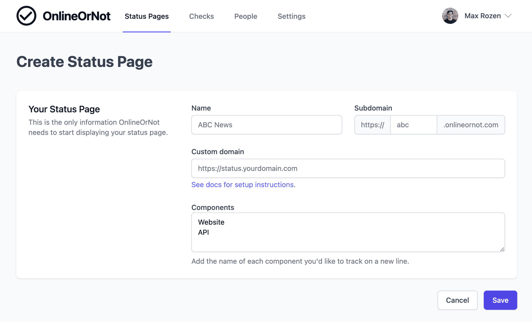Click the Status Pages nav icon

(x=147, y=16)
